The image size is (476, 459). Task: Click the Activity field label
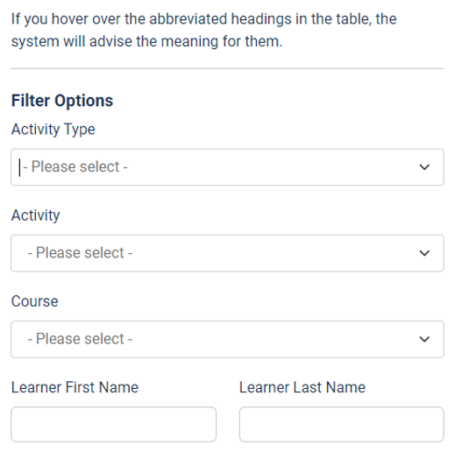pyautogui.click(x=36, y=215)
